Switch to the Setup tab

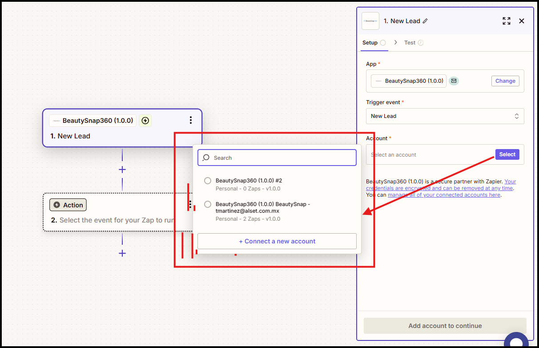[x=374, y=43]
